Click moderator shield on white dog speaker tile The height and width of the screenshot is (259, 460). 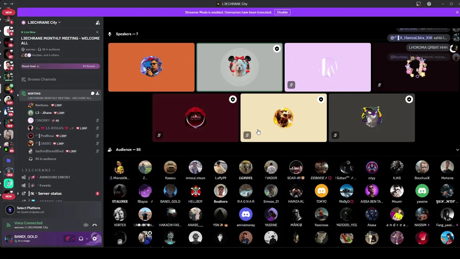[277, 49]
